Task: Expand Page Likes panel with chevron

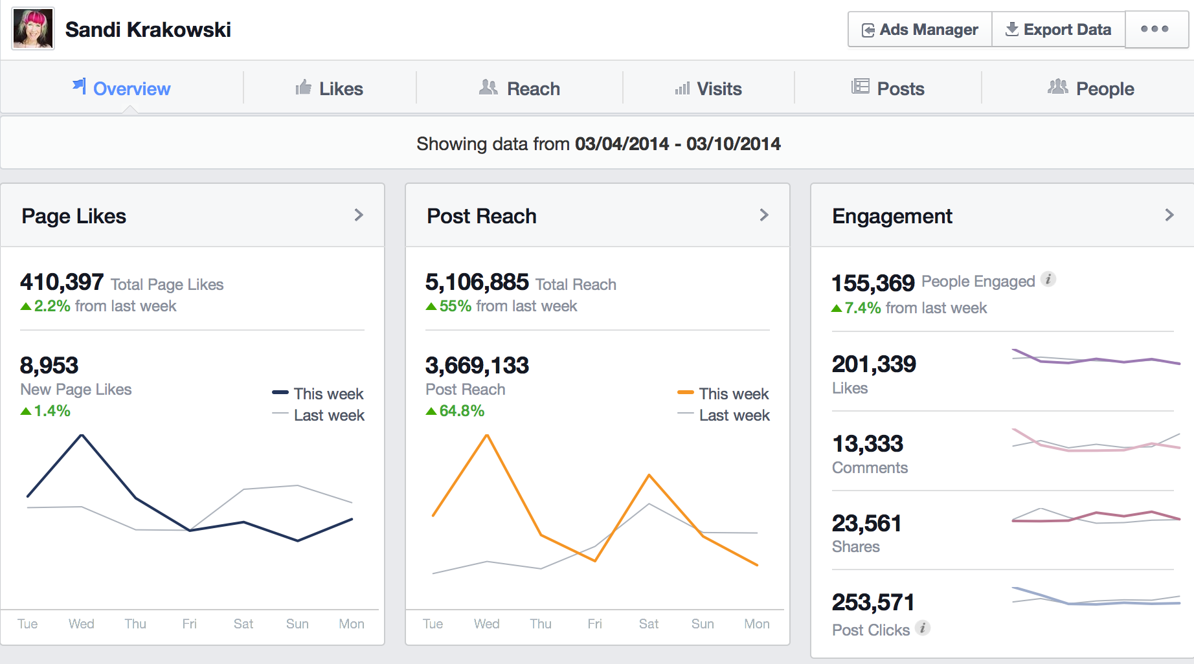Action: 359,216
